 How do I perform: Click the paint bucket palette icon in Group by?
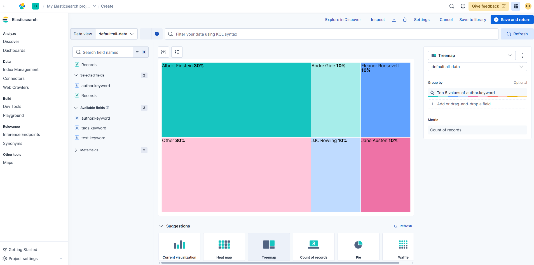pyautogui.click(x=432, y=93)
